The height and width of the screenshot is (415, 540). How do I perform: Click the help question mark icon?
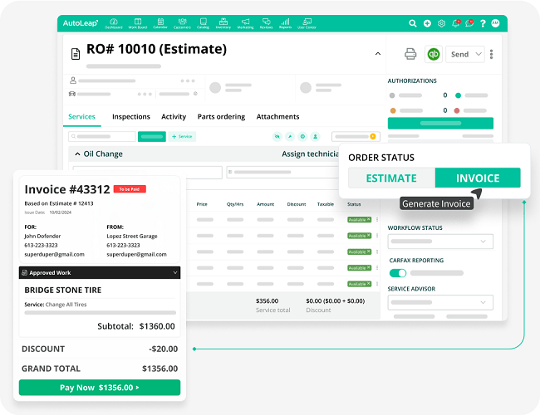click(483, 23)
